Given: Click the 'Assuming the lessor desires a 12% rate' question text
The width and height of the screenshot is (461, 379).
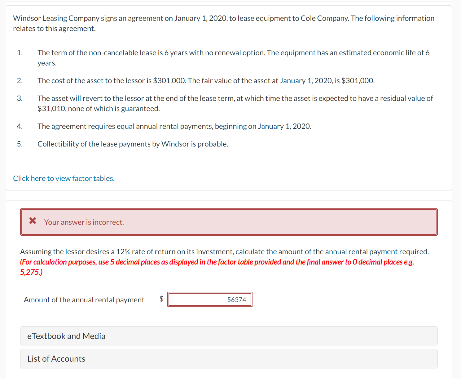Looking at the screenshot, I should (224, 252).
